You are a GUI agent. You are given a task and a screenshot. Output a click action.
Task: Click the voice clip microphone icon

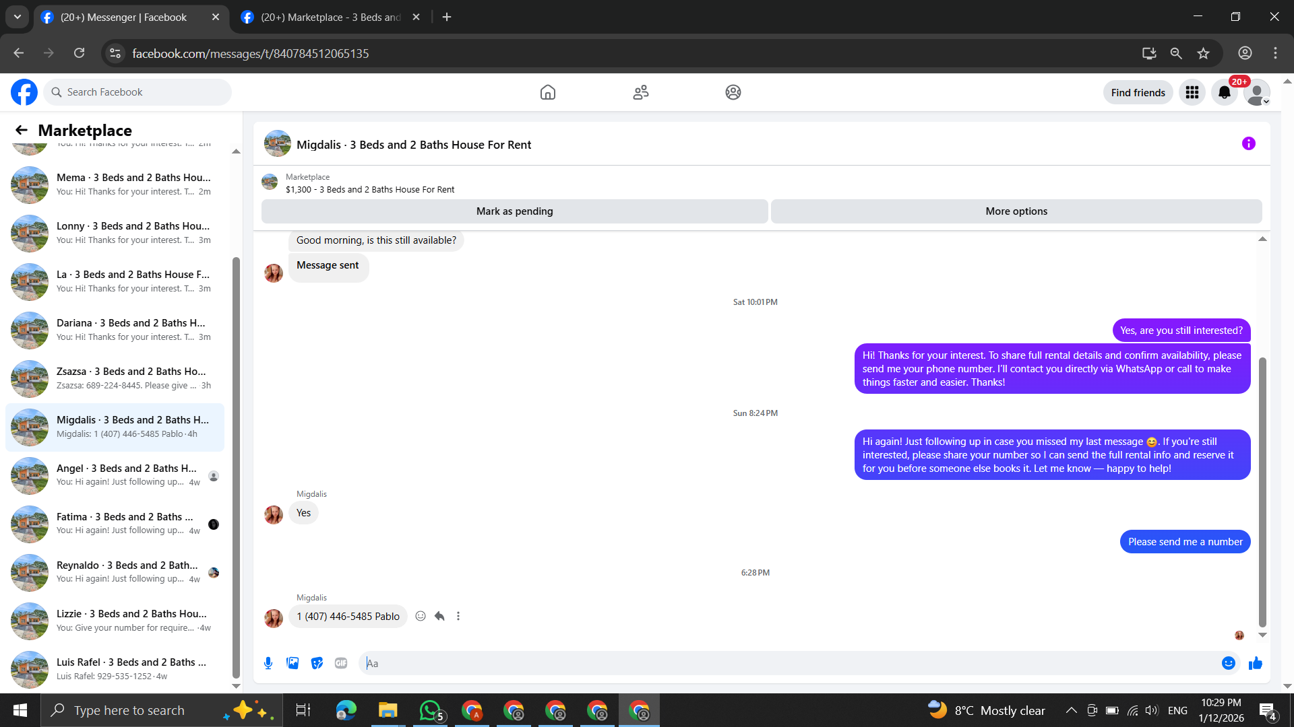point(268,663)
